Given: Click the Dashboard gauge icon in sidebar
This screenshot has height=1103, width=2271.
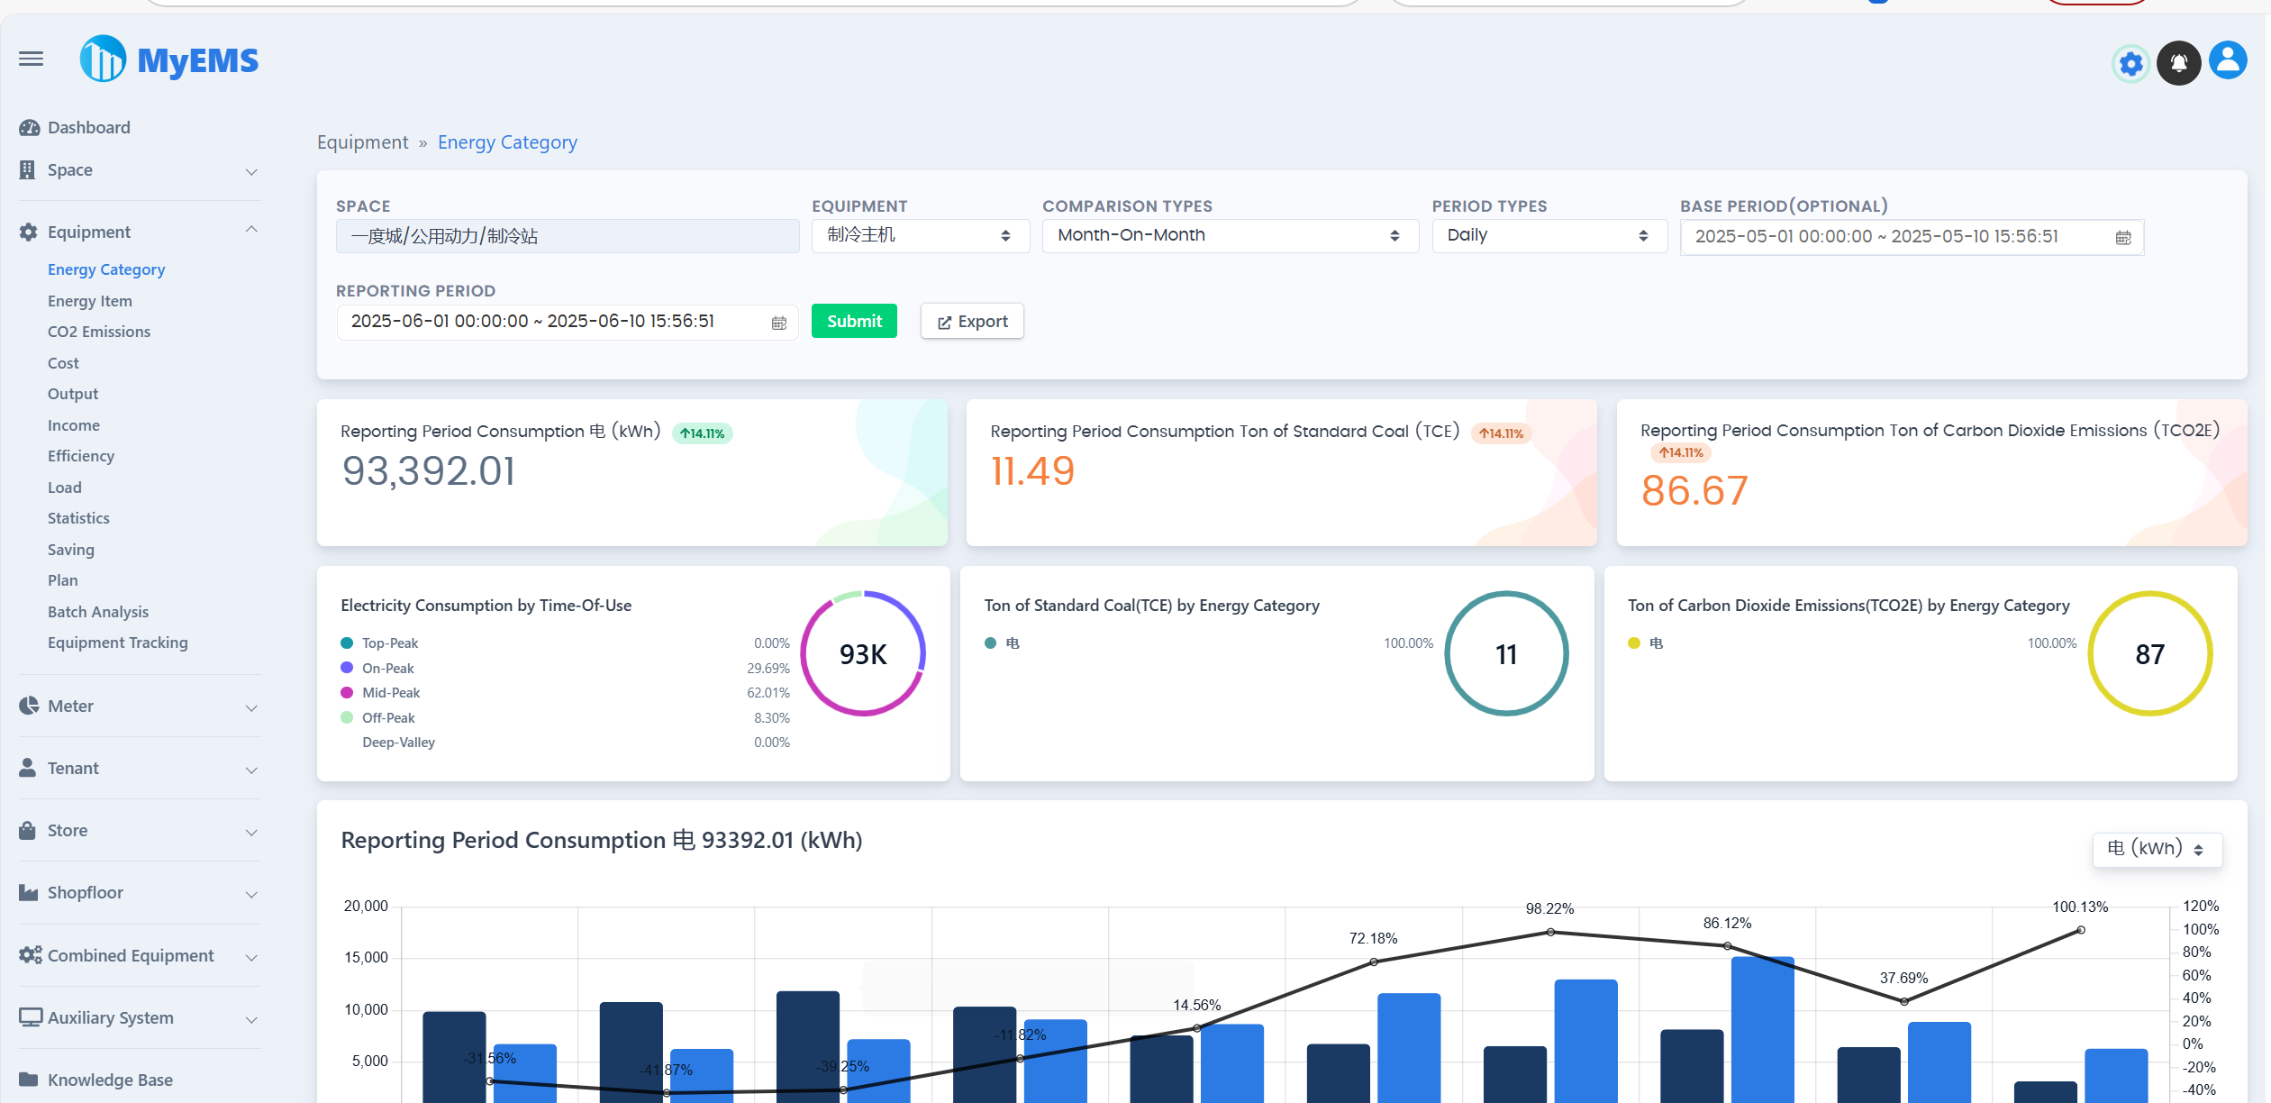Looking at the screenshot, I should pyautogui.click(x=29, y=128).
